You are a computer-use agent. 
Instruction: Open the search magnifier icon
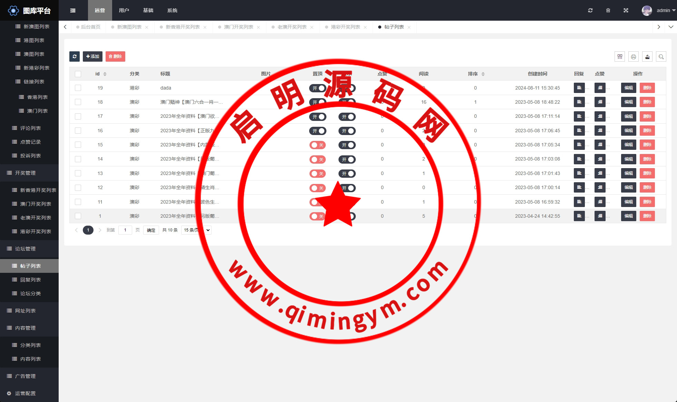click(661, 56)
